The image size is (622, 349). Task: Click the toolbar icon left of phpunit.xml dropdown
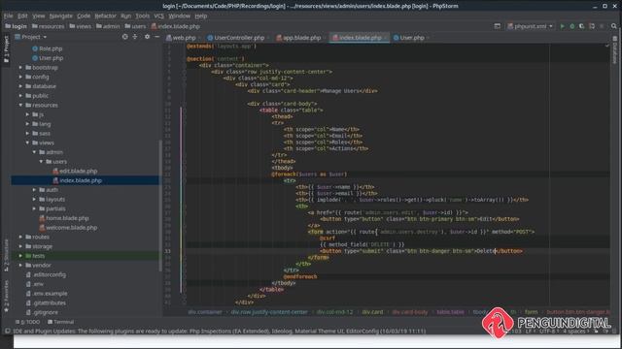coord(497,26)
